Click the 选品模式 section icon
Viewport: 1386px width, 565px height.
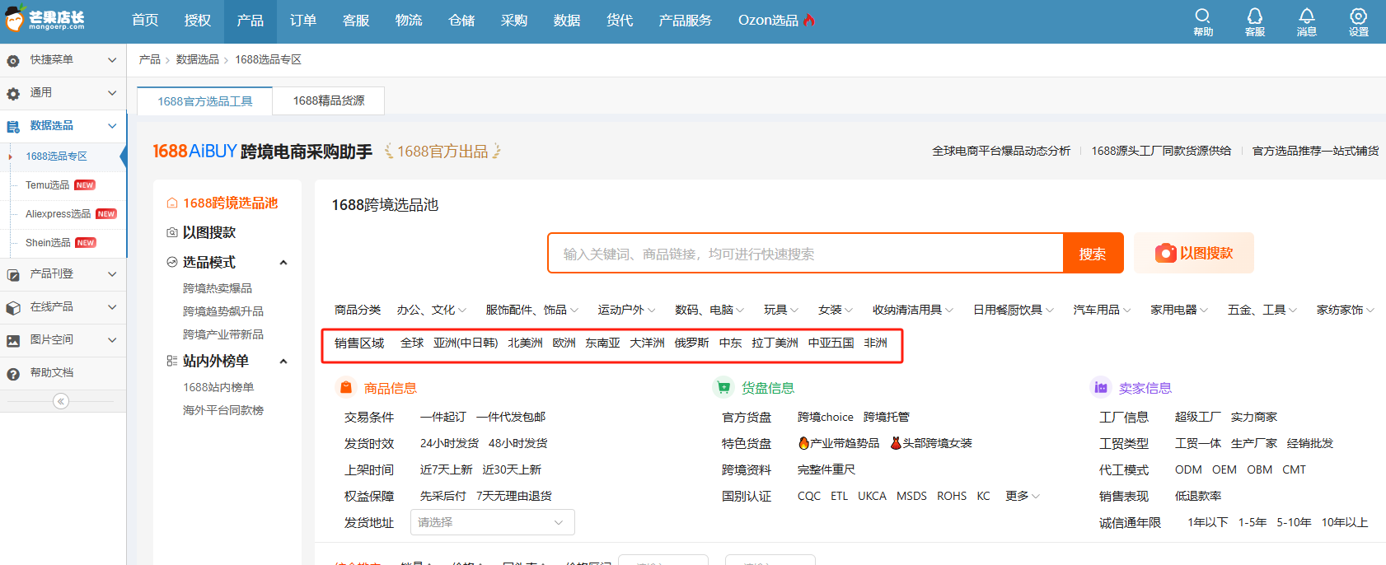pos(172,262)
